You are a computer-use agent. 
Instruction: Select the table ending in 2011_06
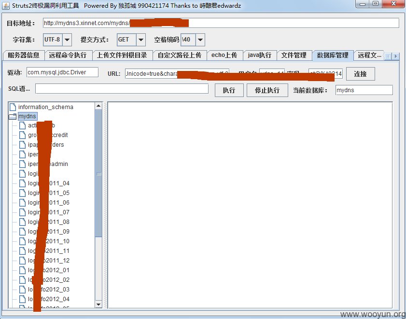(49, 203)
